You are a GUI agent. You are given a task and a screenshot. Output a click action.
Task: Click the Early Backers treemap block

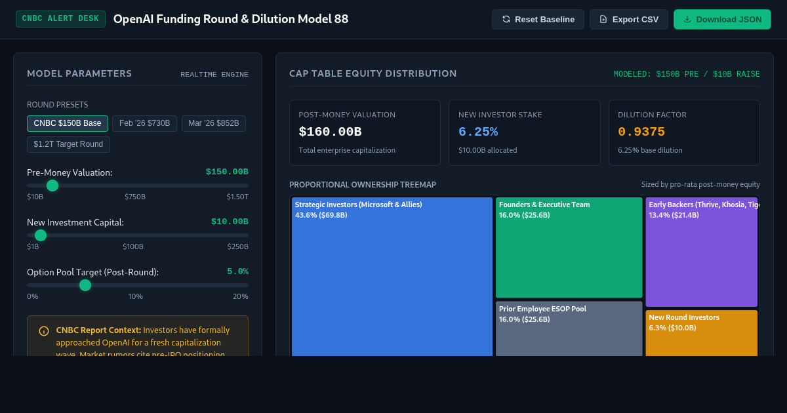tap(701, 252)
